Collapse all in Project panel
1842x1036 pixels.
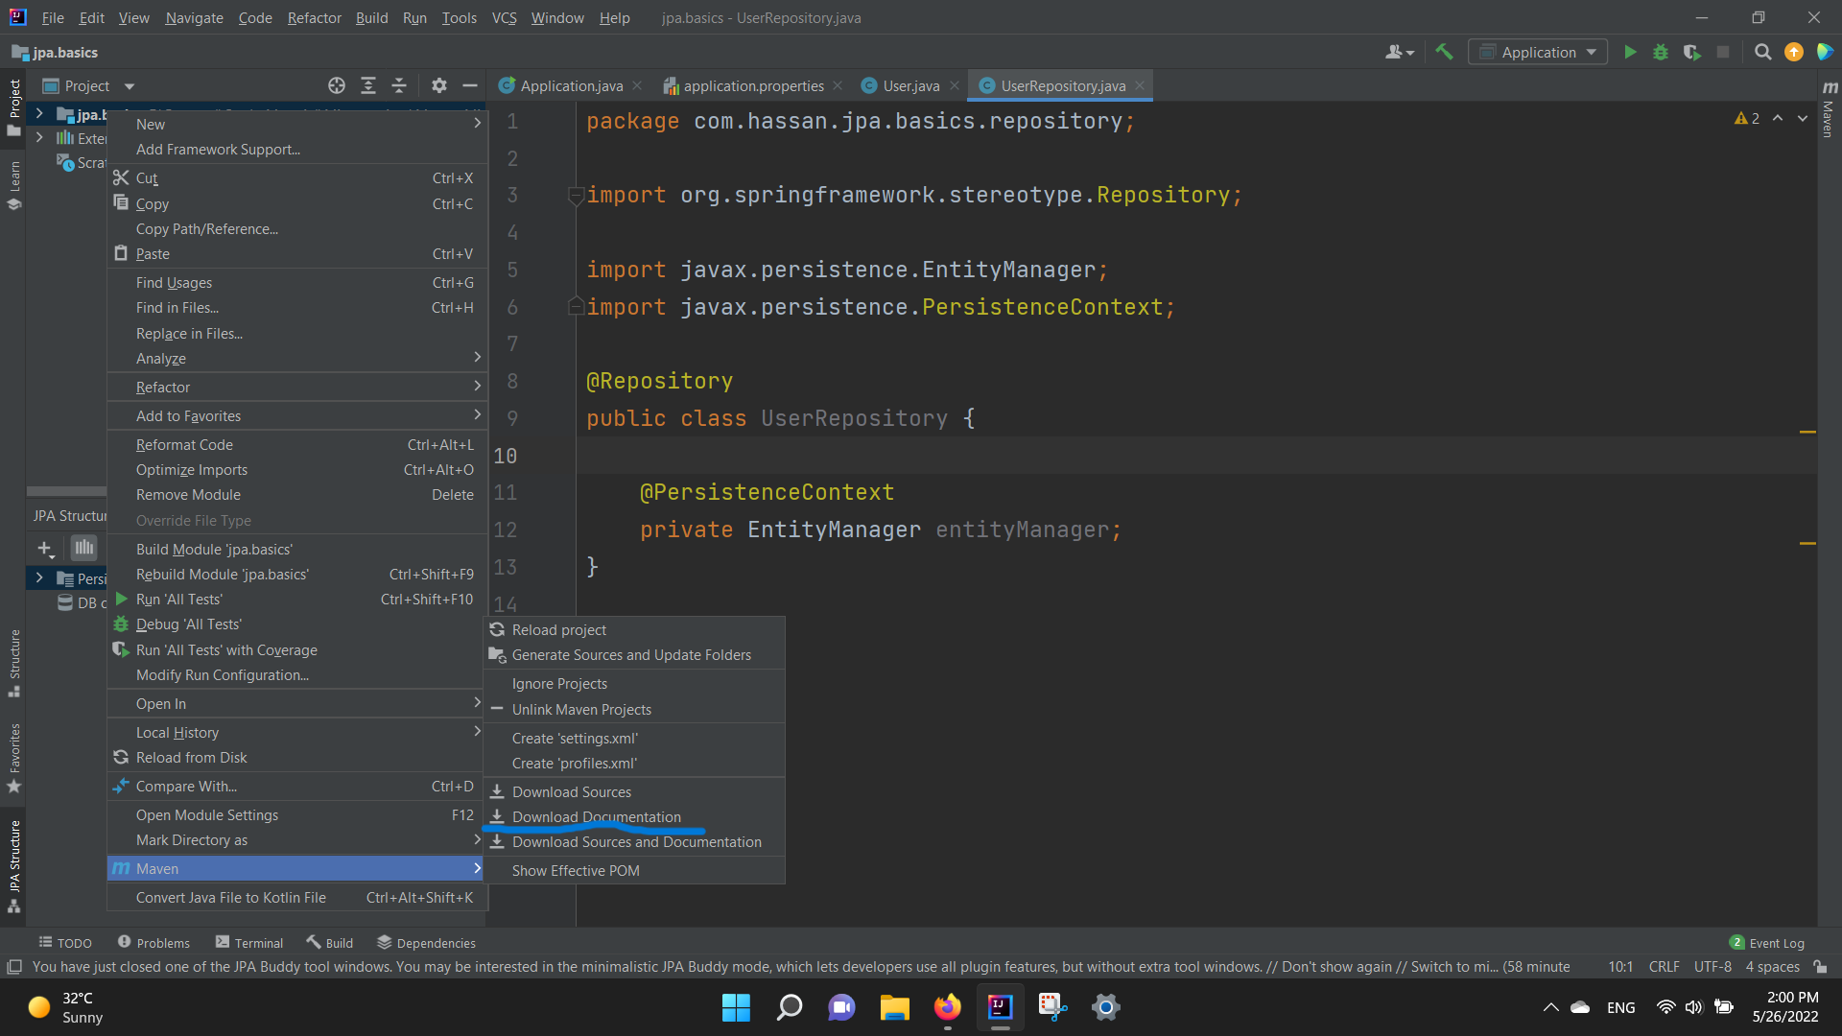(399, 86)
